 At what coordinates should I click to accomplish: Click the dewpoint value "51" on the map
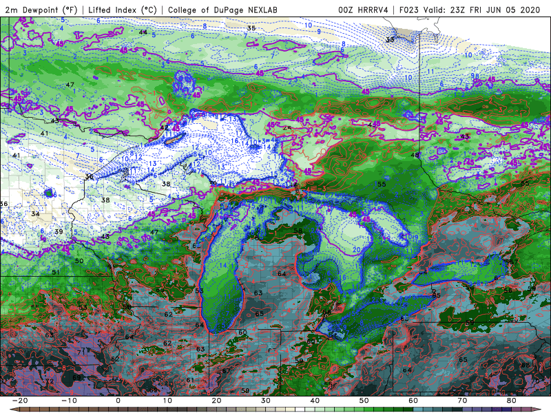pyautogui.click(x=56, y=272)
